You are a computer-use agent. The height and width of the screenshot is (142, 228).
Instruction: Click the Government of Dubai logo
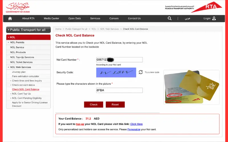(x=18, y=7)
